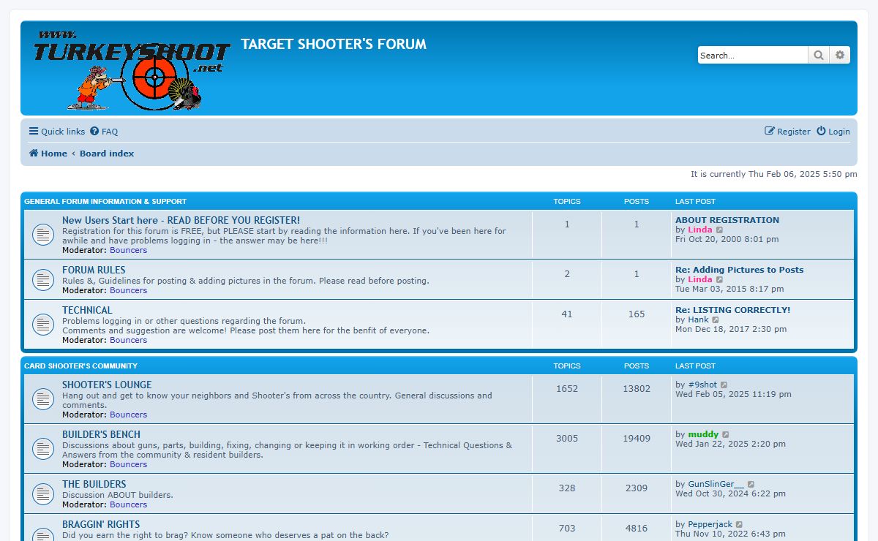Image resolution: width=878 pixels, height=541 pixels.
Task: Click current time text Thu Feb 06, 2025
Action: (x=774, y=174)
